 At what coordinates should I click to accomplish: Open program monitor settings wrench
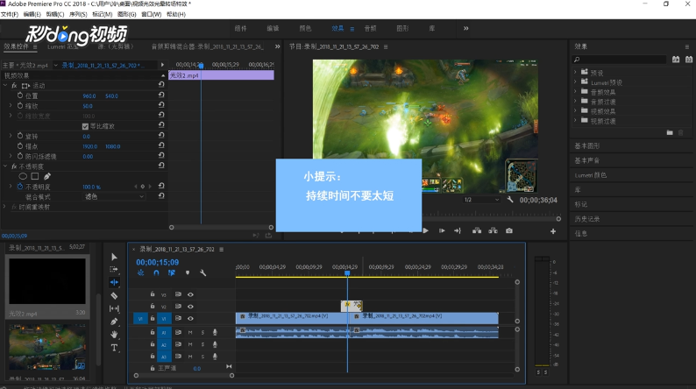coord(510,200)
